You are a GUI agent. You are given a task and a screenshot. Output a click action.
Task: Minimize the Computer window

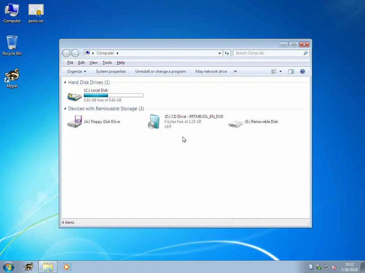[283, 44]
